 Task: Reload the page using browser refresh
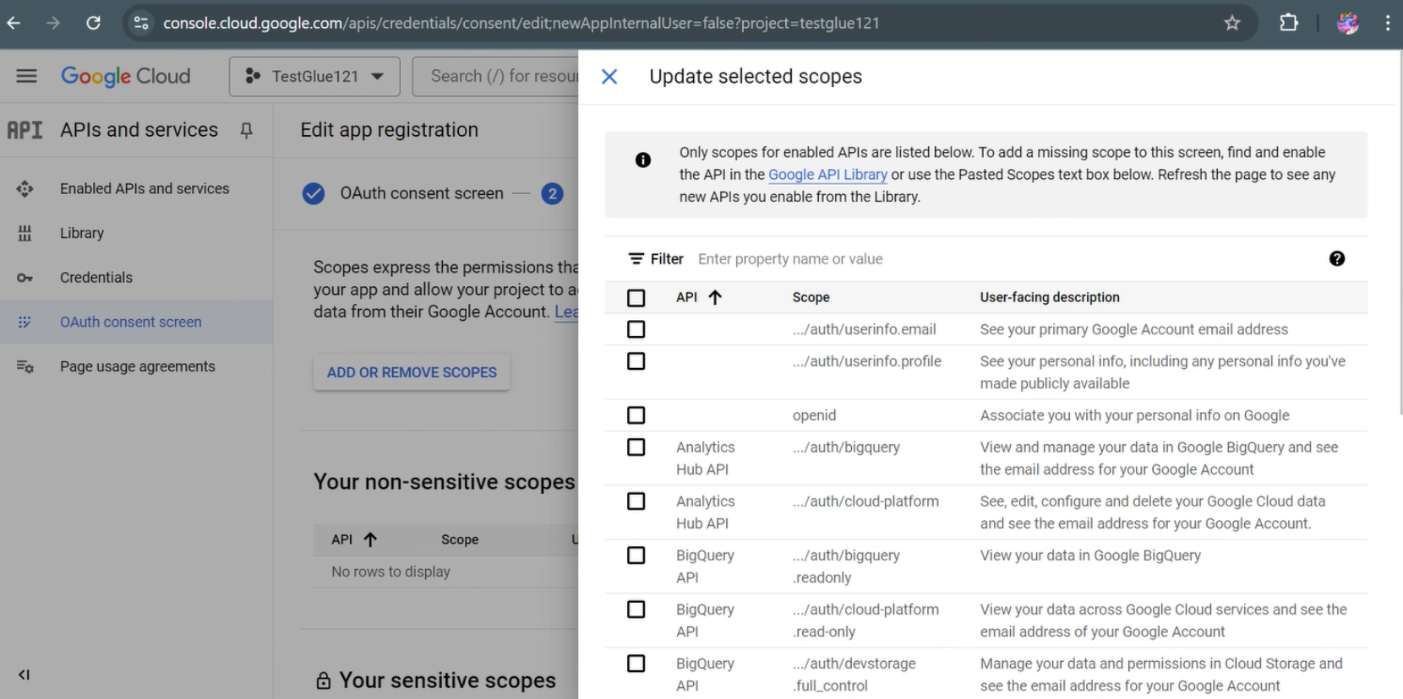[x=93, y=23]
